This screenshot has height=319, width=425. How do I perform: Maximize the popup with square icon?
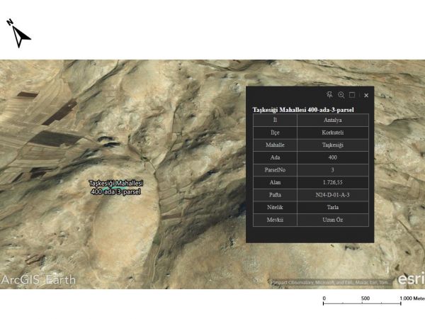click(352, 95)
